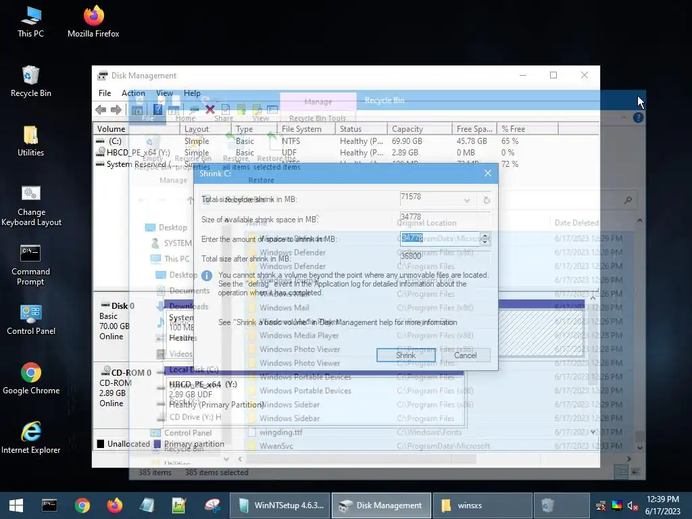Screen dimensions: 692x519
Task: Click the black Unallocated legend swatch
Action: 101,443
